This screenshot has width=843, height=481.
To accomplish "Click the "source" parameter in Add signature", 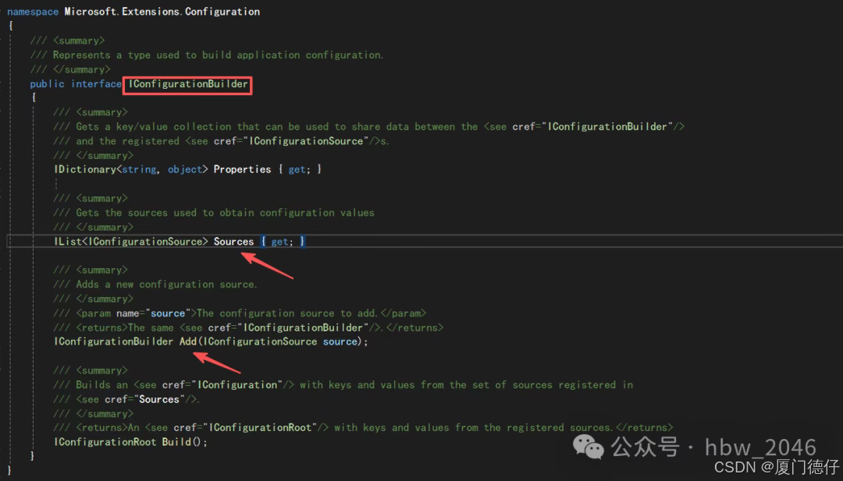I will pyautogui.click(x=340, y=341).
